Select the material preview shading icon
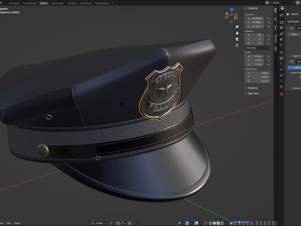 [x=218, y=223]
